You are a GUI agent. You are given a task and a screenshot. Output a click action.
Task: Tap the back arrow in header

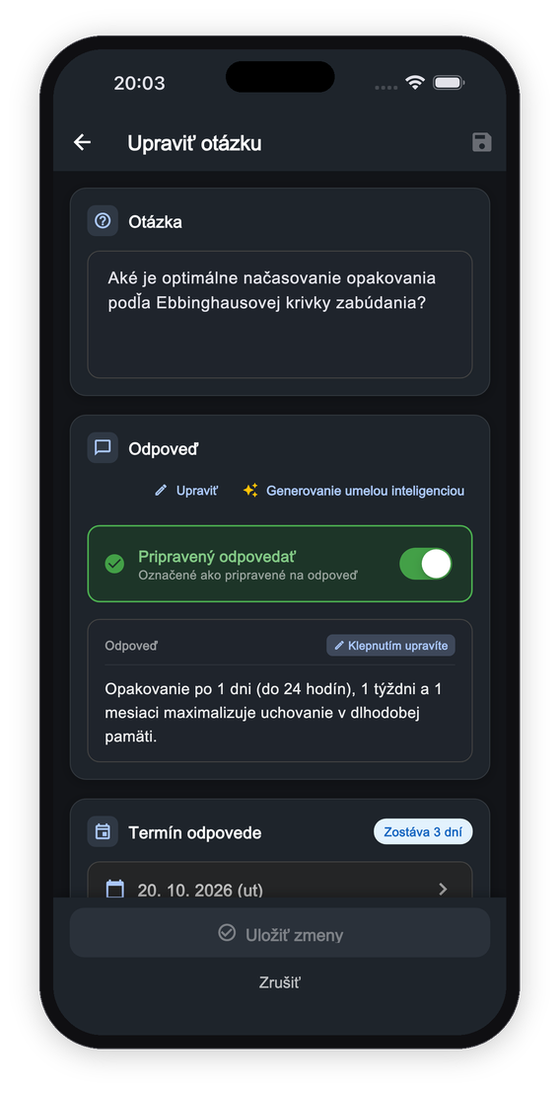coord(82,143)
